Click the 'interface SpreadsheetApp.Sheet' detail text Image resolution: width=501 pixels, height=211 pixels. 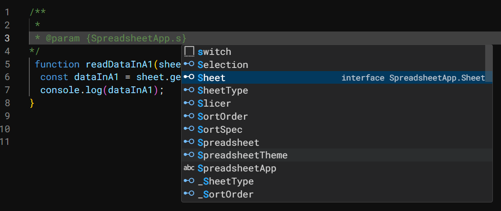click(413, 78)
